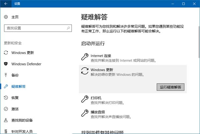Select 恢复 in the sidebar
The height and width of the screenshot is (134, 200).
[x=15, y=98]
